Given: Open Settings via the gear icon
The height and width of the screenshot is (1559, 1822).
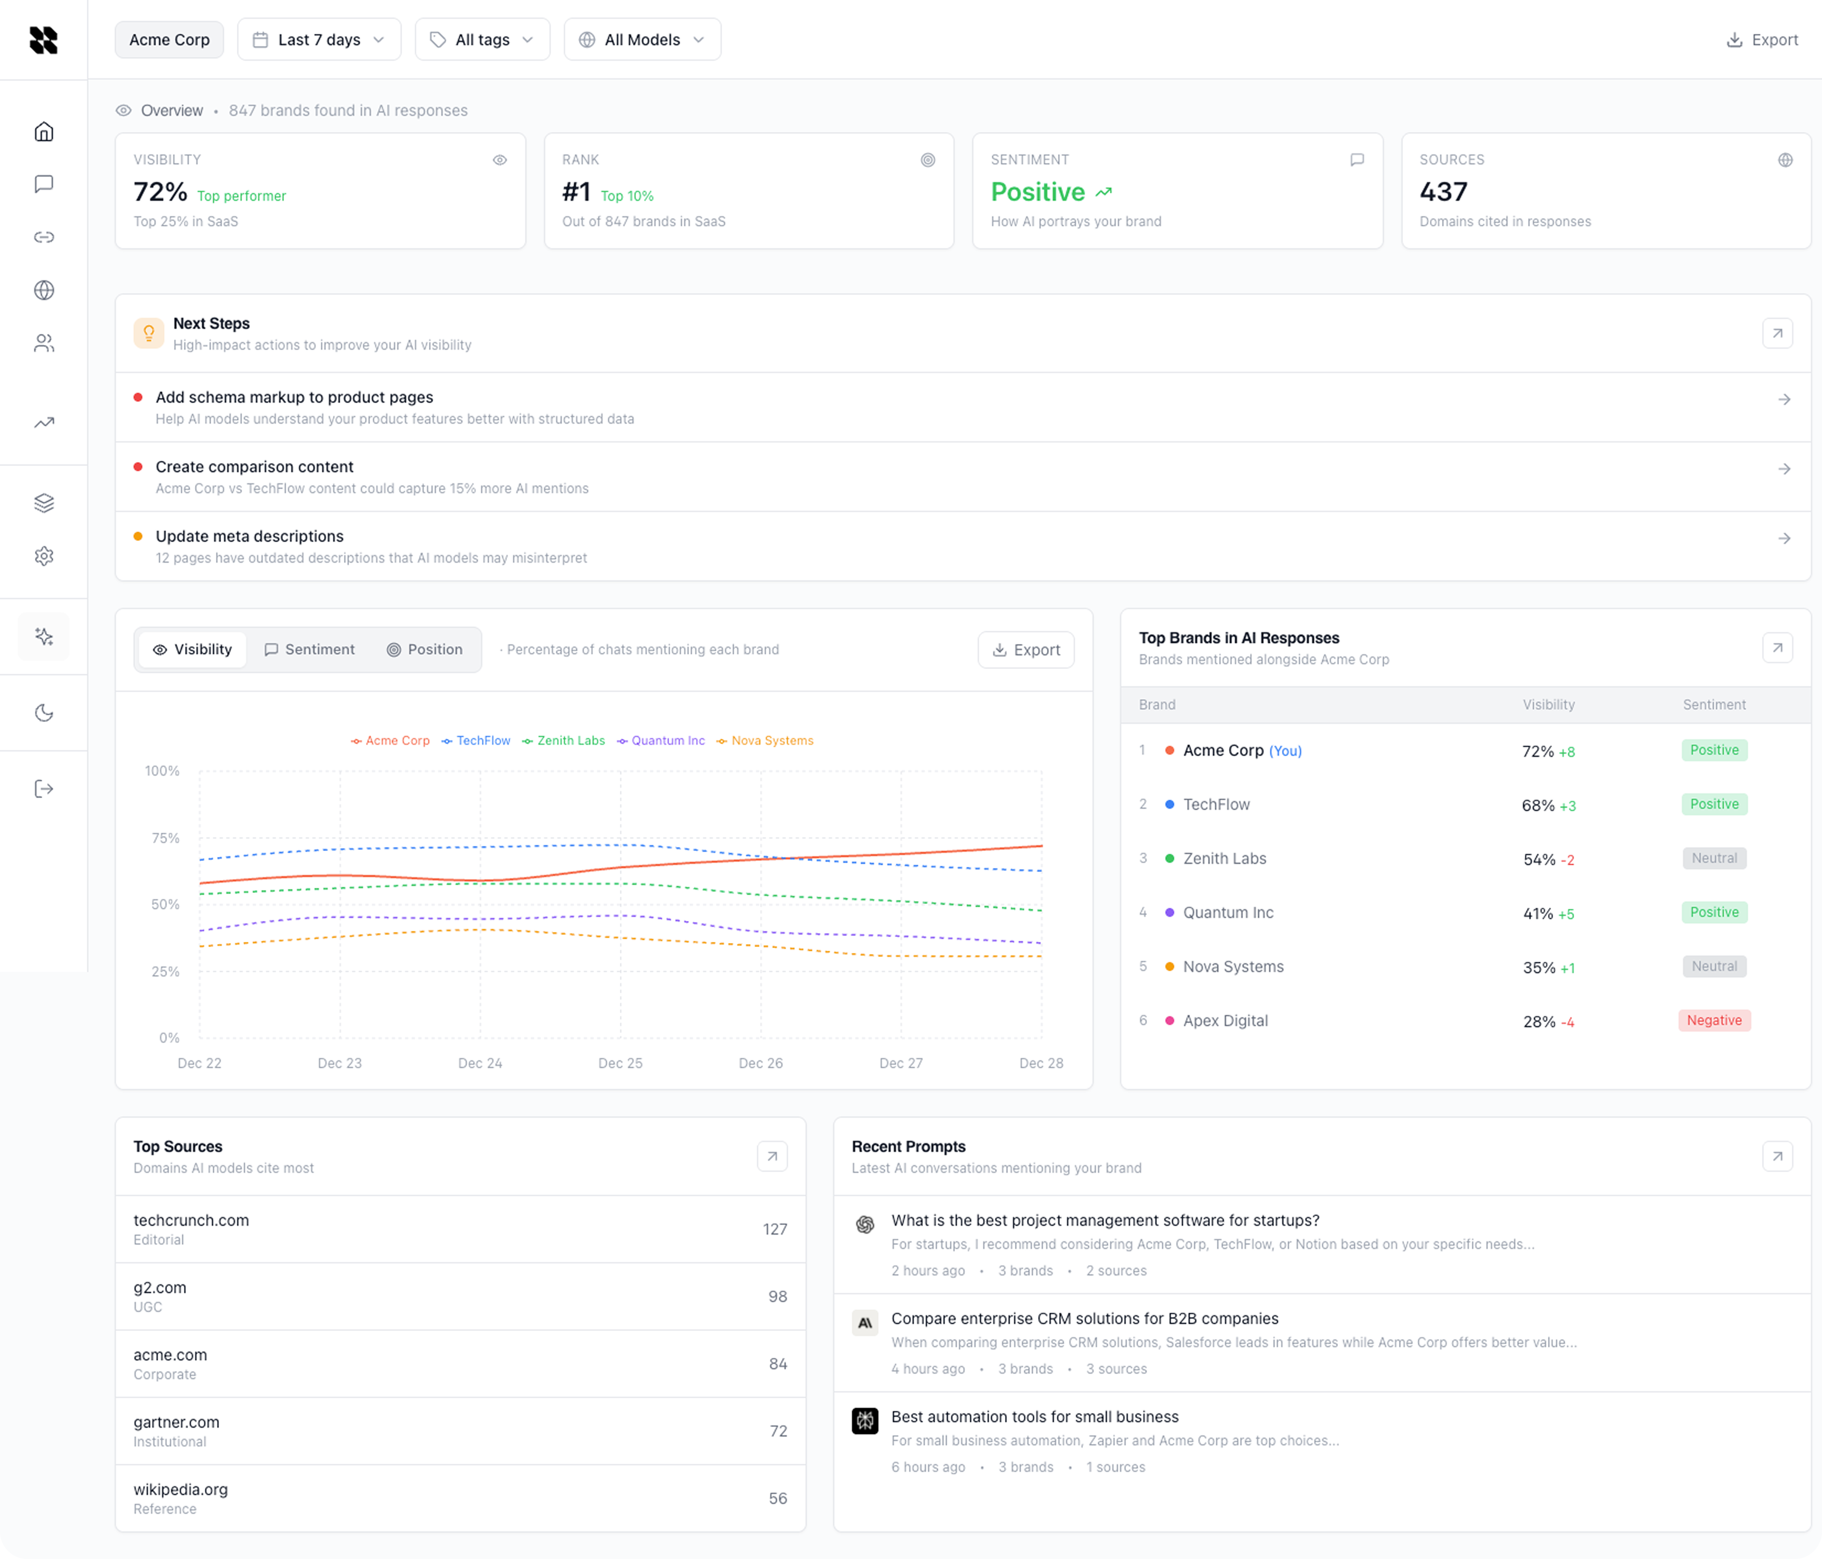Looking at the screenshot, I should coord(44,556).
